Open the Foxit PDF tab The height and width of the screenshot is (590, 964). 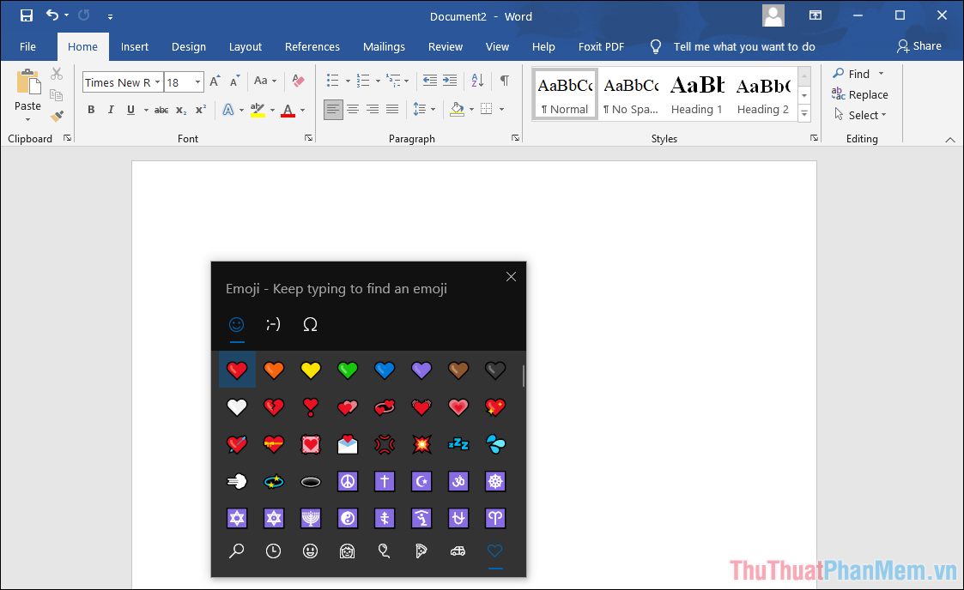pos(601,46)
